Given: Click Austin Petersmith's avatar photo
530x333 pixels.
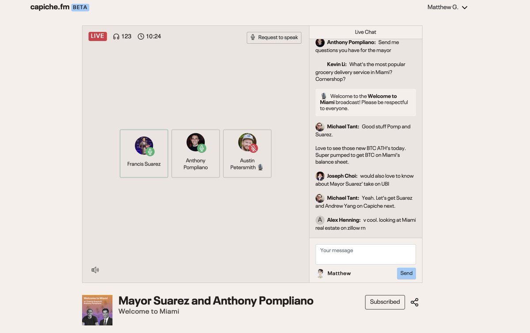Looking at the screenshot, I should pyautogui.click(x=247, y=142).
